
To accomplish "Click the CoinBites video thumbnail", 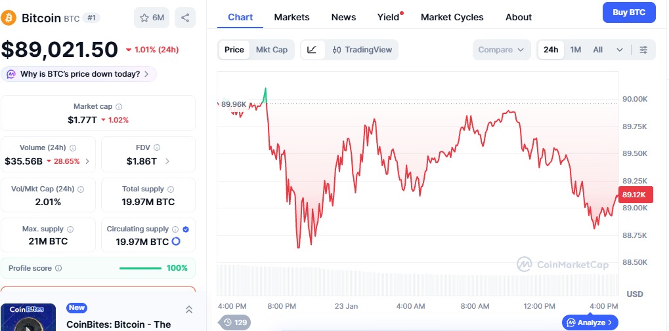I will point(28,318).
